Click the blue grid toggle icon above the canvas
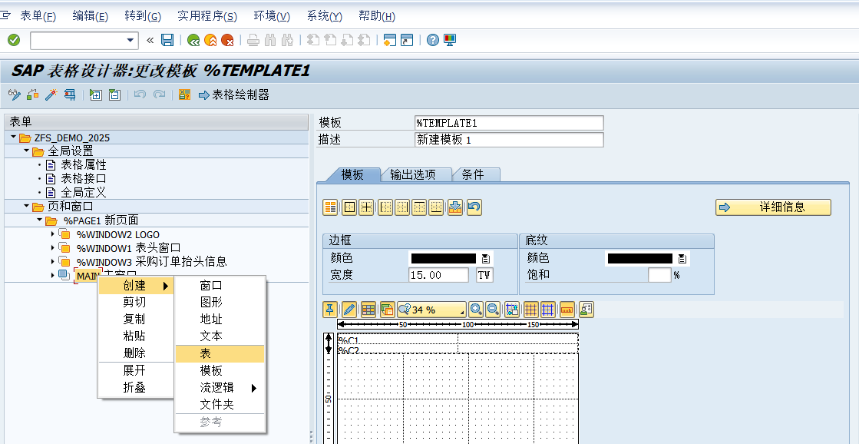The height and width of the screenshot is (444, 859). click(x=547, y=310)
